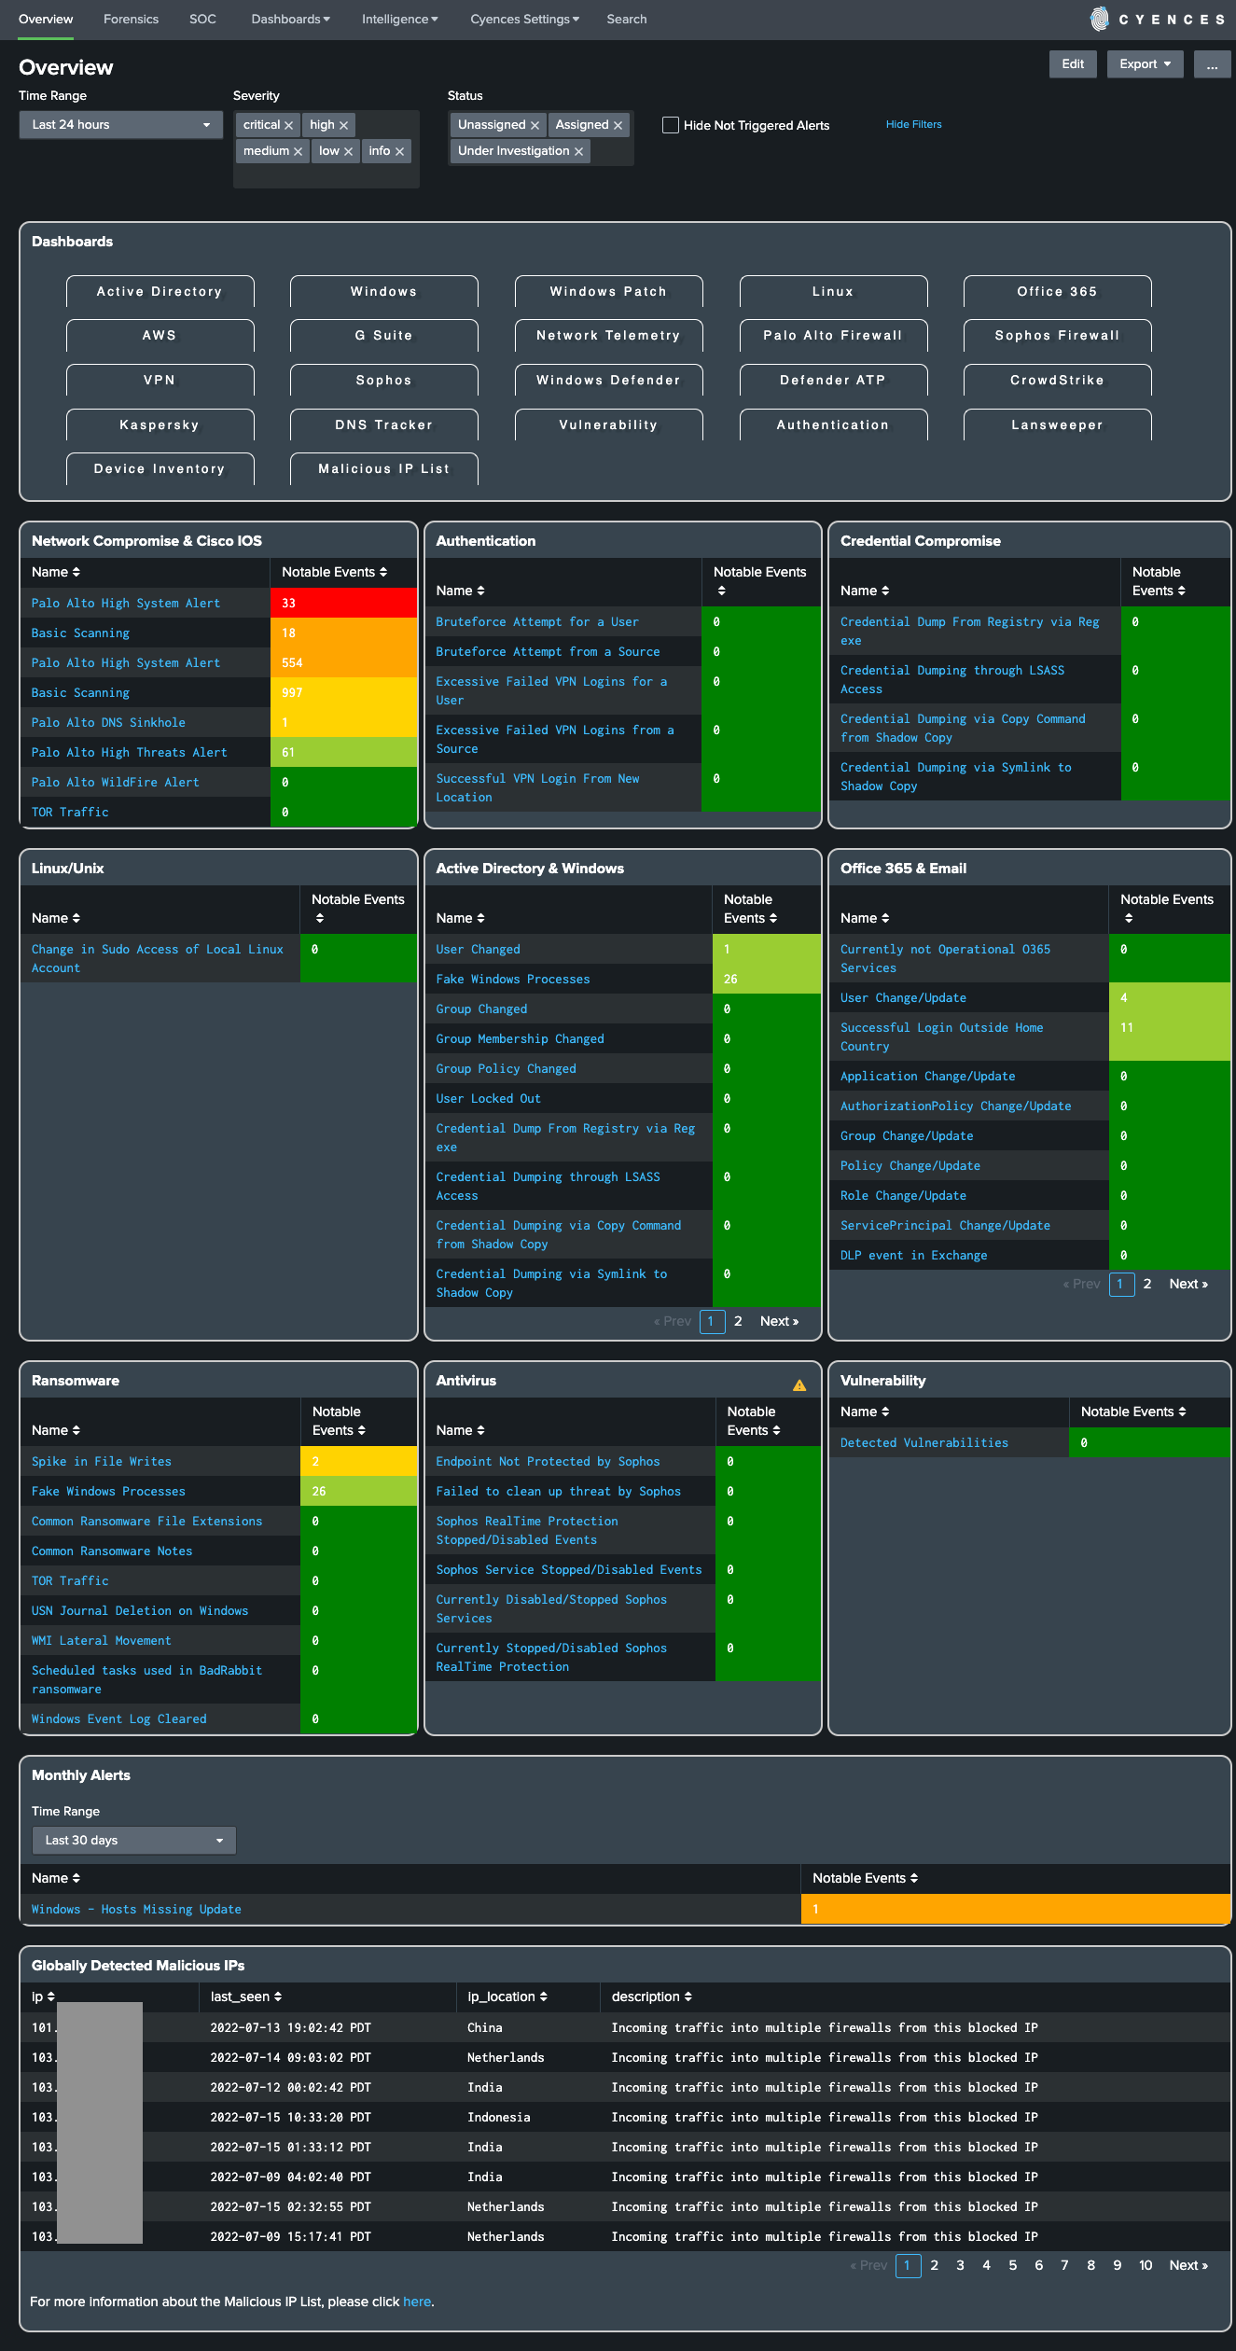
Task: Open the User Locked Out alert
Action: (488, 1098)
